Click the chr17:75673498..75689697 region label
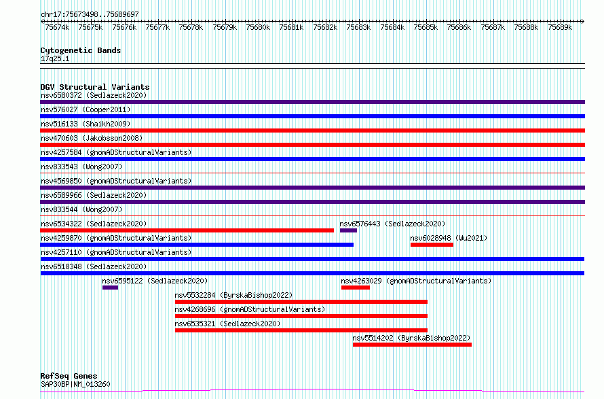The image size is (604, 399). click(x=90, y=14)
